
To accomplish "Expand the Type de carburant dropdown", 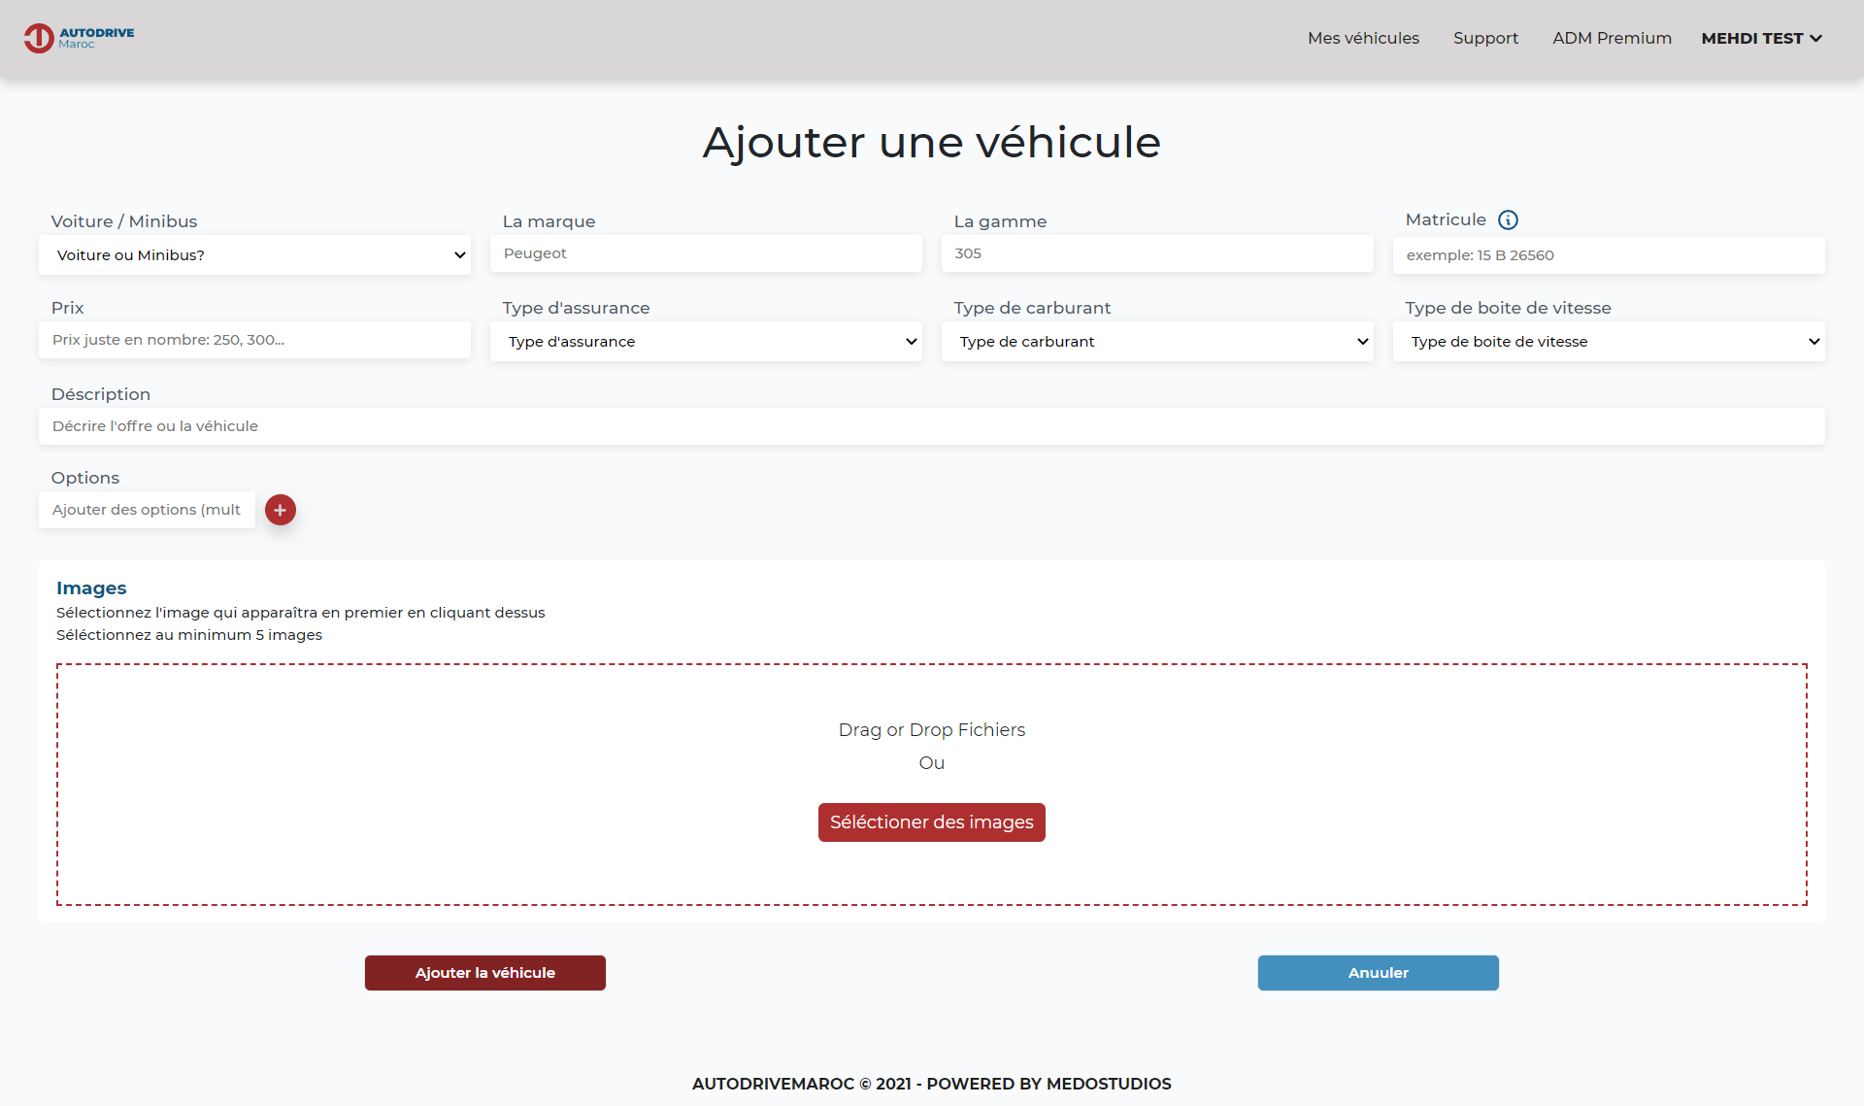I will click(x=1157, y=341).
